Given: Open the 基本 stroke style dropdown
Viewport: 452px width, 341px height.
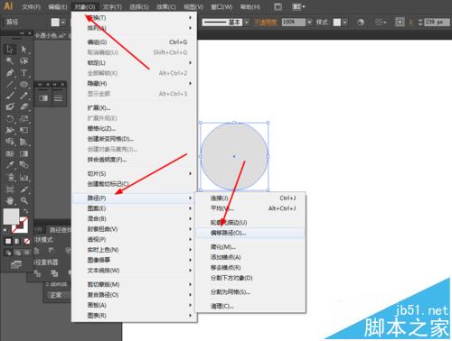Looking at the screenshot, I should pyautogui.click(x=247, y=23).
